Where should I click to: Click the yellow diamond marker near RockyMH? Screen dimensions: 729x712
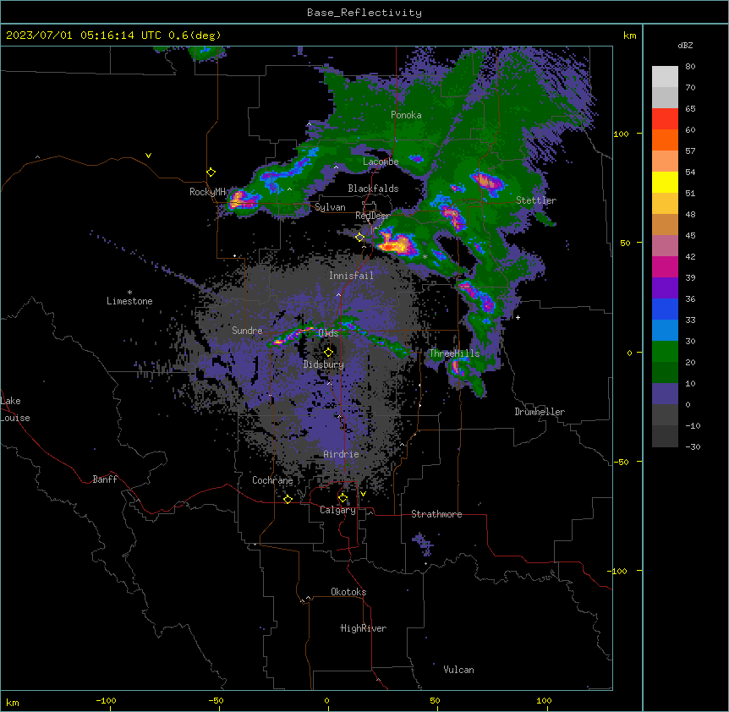211,172
